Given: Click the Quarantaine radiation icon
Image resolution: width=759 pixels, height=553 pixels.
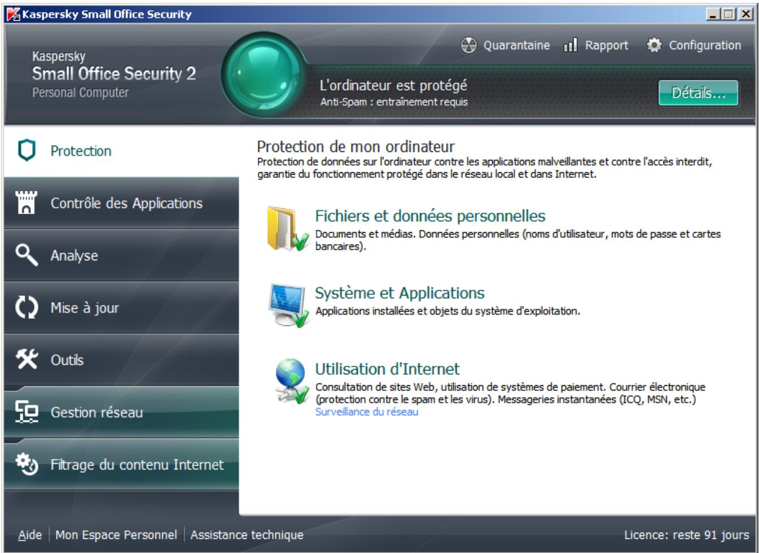Looking at the screenshot, I should coord(469,46).
